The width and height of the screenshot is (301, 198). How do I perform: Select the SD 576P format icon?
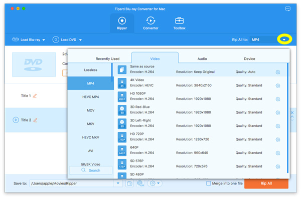122,164
